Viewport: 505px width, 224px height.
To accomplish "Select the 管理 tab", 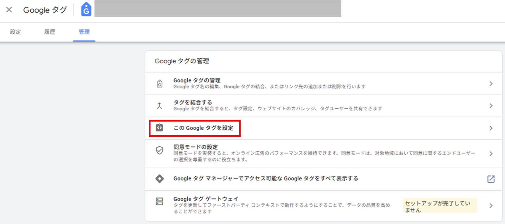I will coord(84,32).
